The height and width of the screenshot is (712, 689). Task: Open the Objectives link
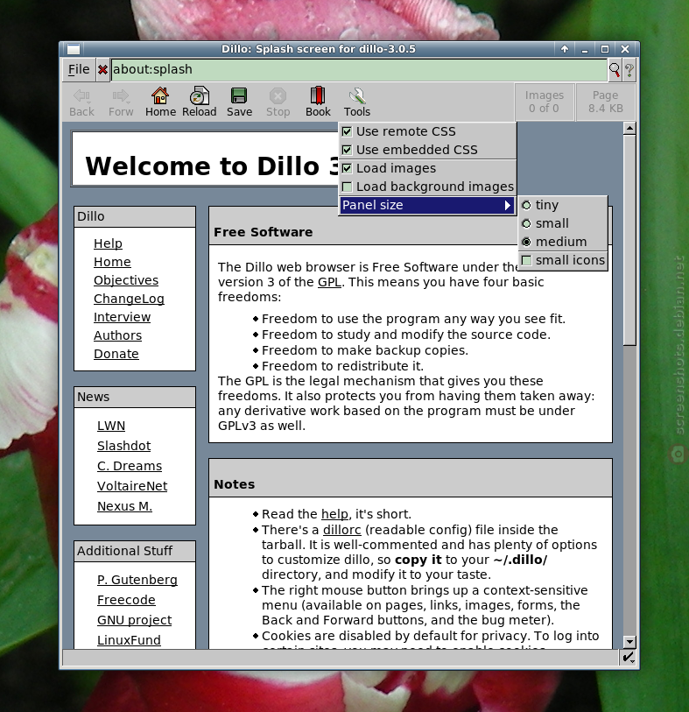click(126, 280)
